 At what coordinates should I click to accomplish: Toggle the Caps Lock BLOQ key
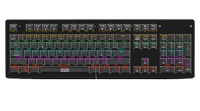pyautogui.click(x=16, y=53)
